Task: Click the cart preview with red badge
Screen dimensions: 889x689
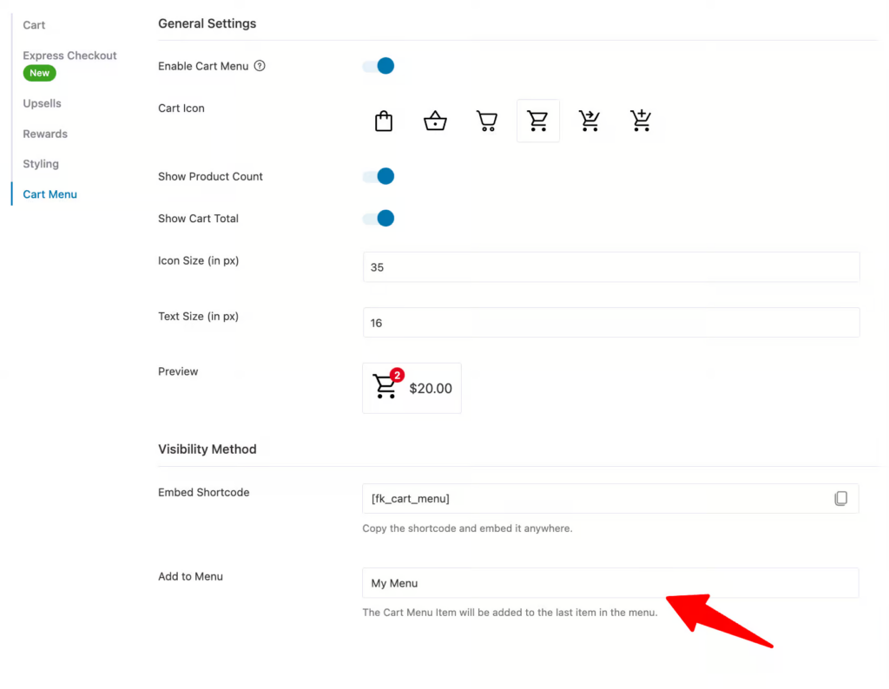Action: click(x=412, y=387)
